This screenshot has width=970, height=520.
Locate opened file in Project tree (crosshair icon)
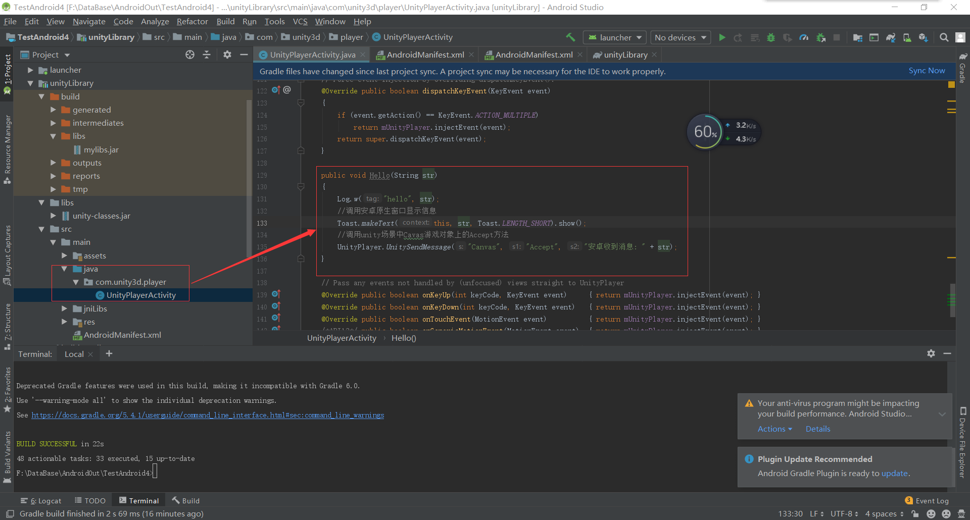[x=190, y=55]
